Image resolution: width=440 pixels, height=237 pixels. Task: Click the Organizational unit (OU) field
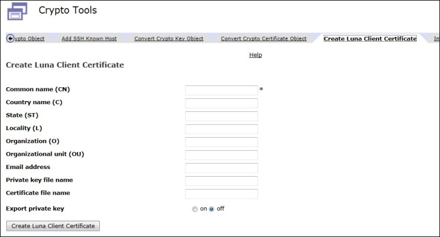click(221, 155)
